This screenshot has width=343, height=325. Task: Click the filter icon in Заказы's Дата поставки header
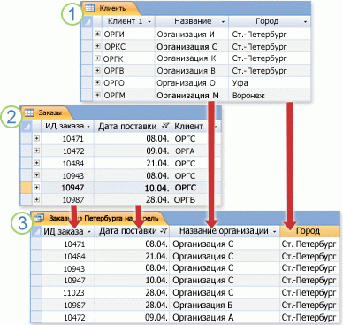tap(165, 127)
